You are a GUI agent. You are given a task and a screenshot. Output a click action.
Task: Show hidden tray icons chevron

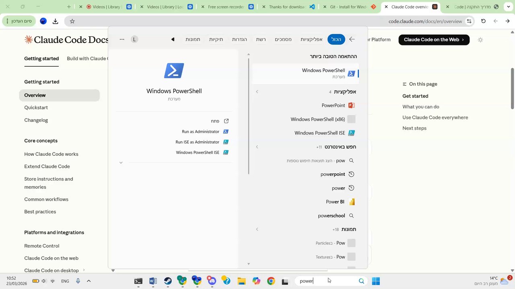[89, 281]
